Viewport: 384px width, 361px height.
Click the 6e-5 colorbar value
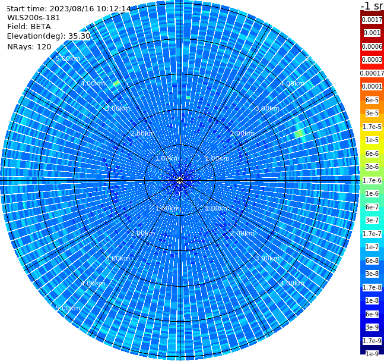pyautogui.click(x=372, y=100)
